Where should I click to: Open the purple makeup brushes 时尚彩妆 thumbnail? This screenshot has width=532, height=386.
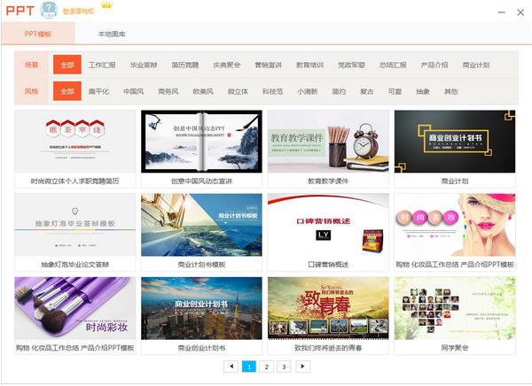coord(75,308)
